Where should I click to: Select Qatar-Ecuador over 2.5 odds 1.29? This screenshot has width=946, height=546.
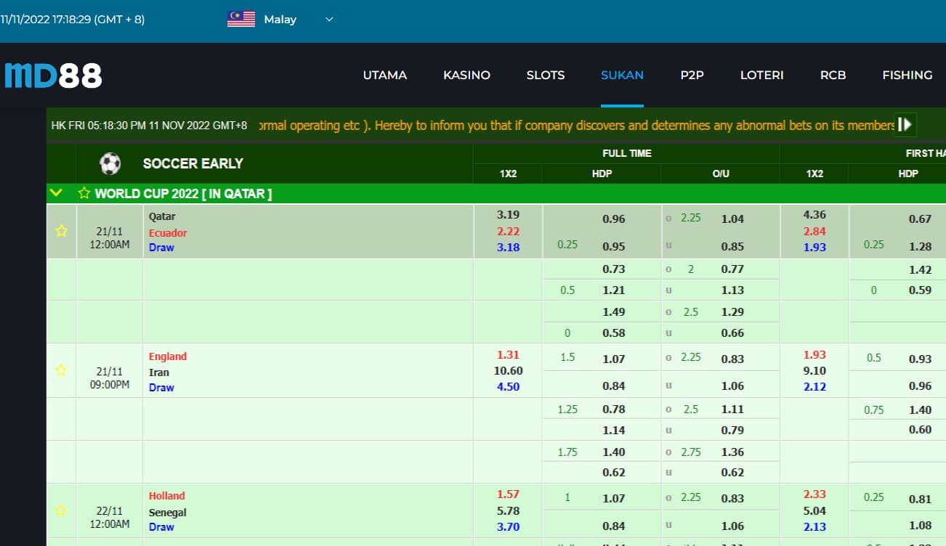[732, 312]
